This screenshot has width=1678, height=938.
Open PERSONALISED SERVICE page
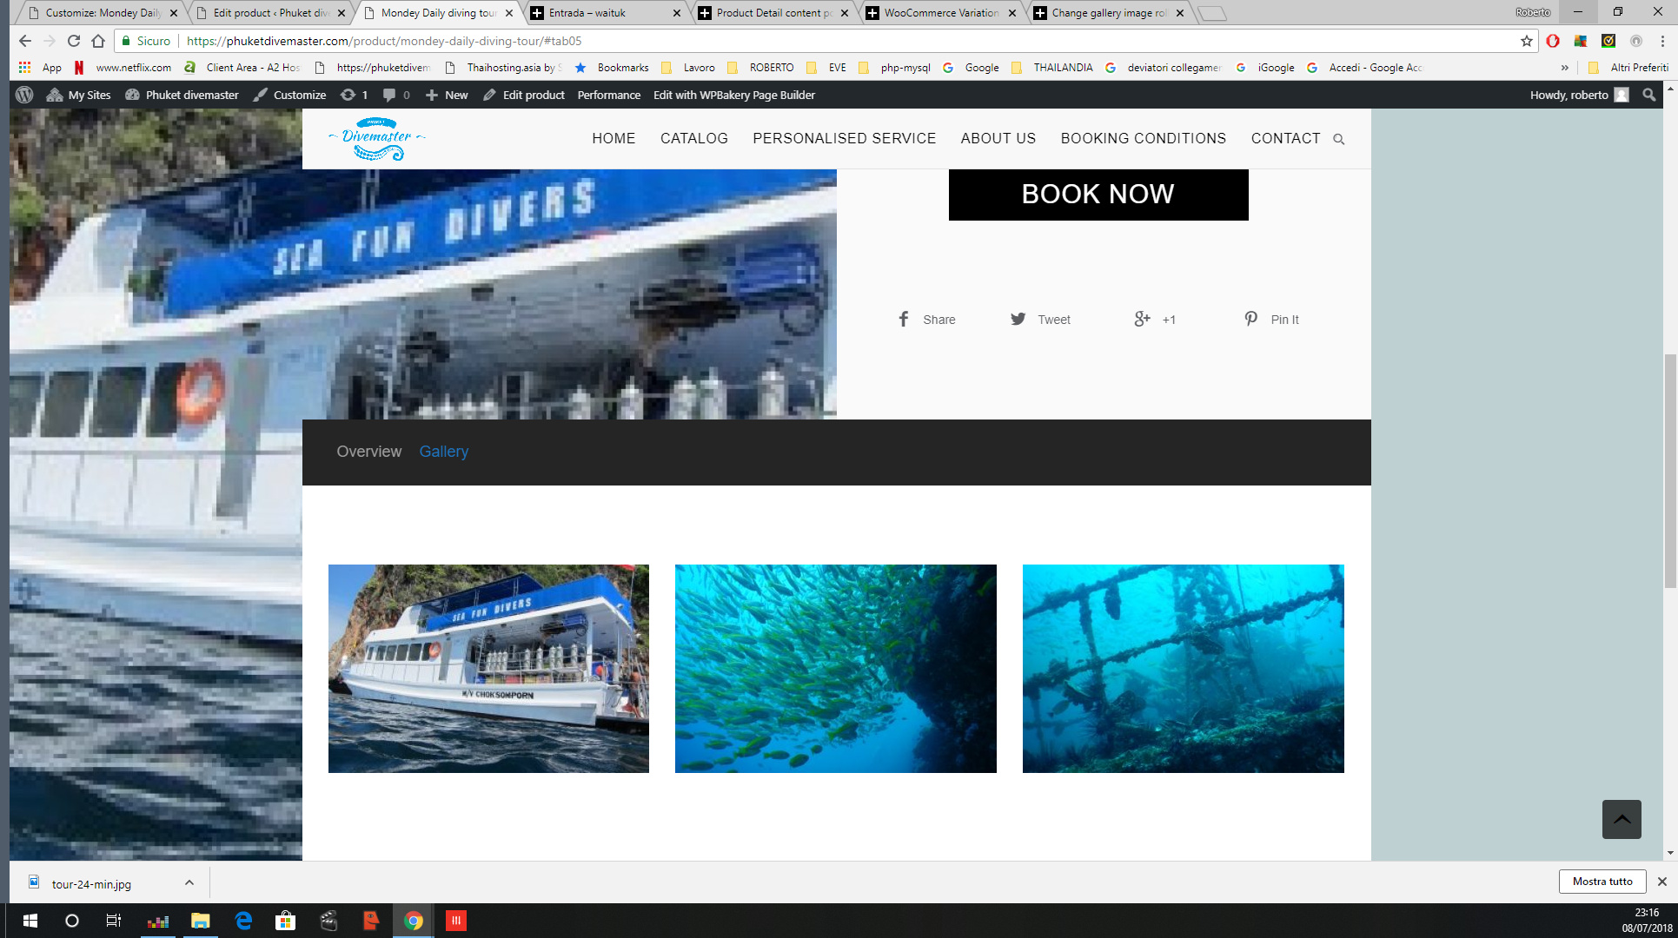coord(845,139)
